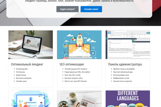Open the SEO rocket illustration
This screenshot has height=107, width=161.
79,45
